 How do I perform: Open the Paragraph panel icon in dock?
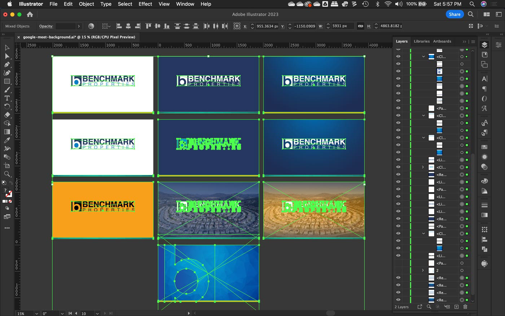tap(484, 89)
